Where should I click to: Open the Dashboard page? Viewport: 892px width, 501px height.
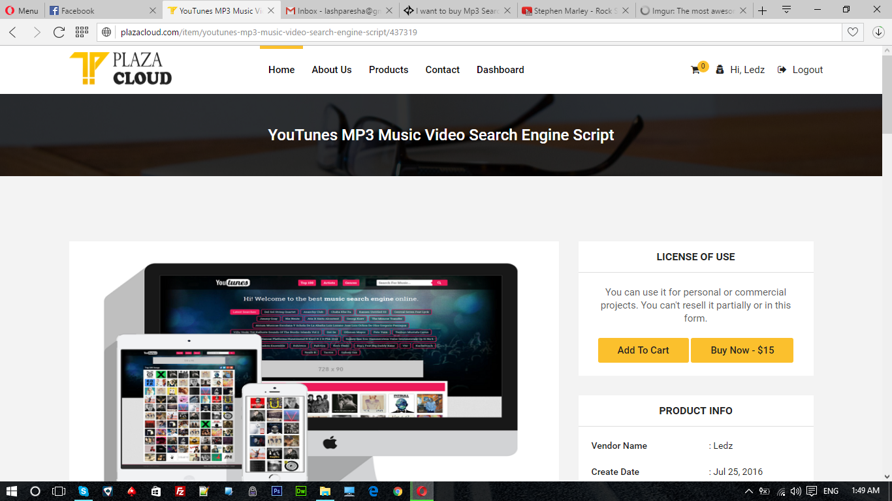(500, 70)
